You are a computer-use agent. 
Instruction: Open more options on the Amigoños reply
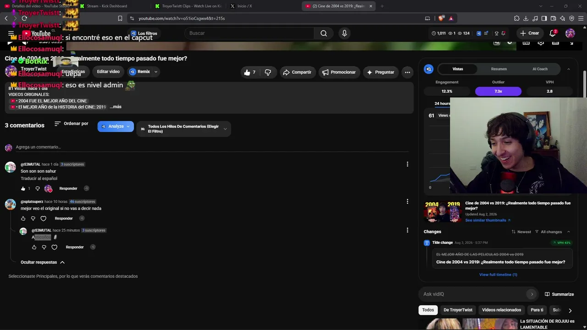[407, 230]
